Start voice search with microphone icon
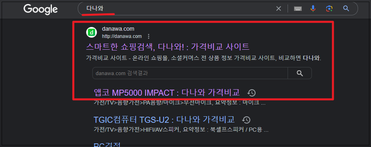The image size is (371, 147). [313, 9]
